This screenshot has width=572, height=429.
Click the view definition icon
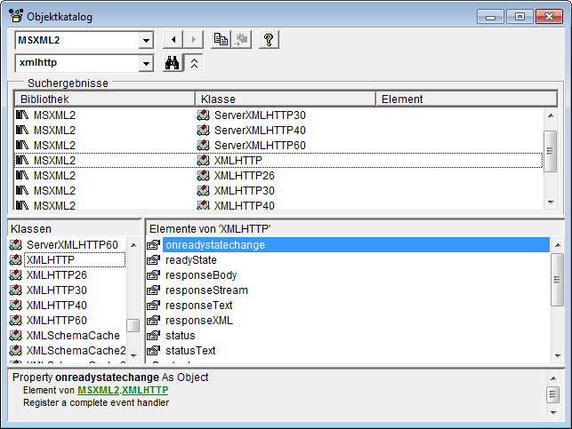pos(240,40)
